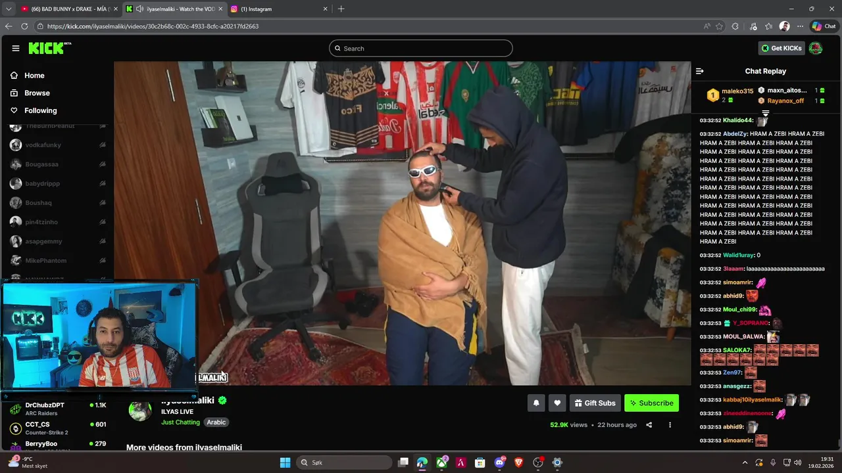Collapse the Chat Replay panel
This screenshot has width=842, height=473.
click(700, 71)
